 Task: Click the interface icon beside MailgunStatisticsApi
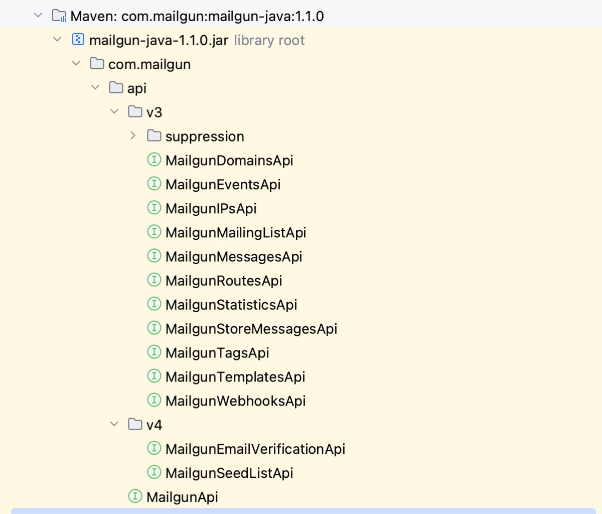click(154, 304)
